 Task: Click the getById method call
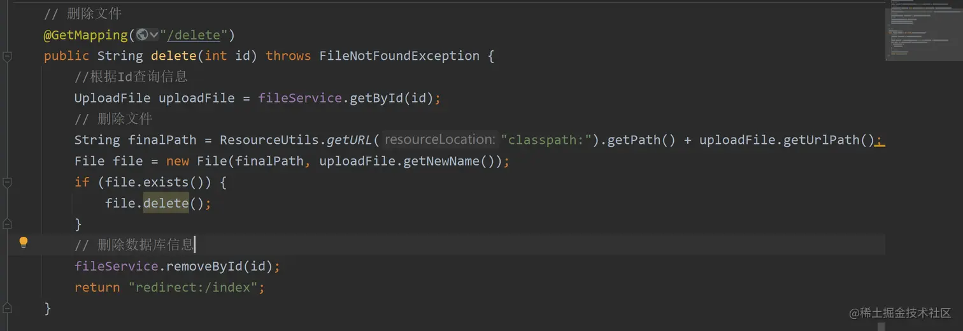pyautogui.click(x=376, y=98)
